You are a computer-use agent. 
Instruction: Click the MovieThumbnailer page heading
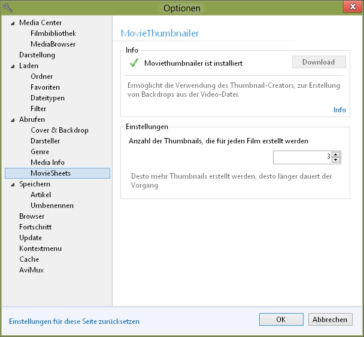click(160, 33)
